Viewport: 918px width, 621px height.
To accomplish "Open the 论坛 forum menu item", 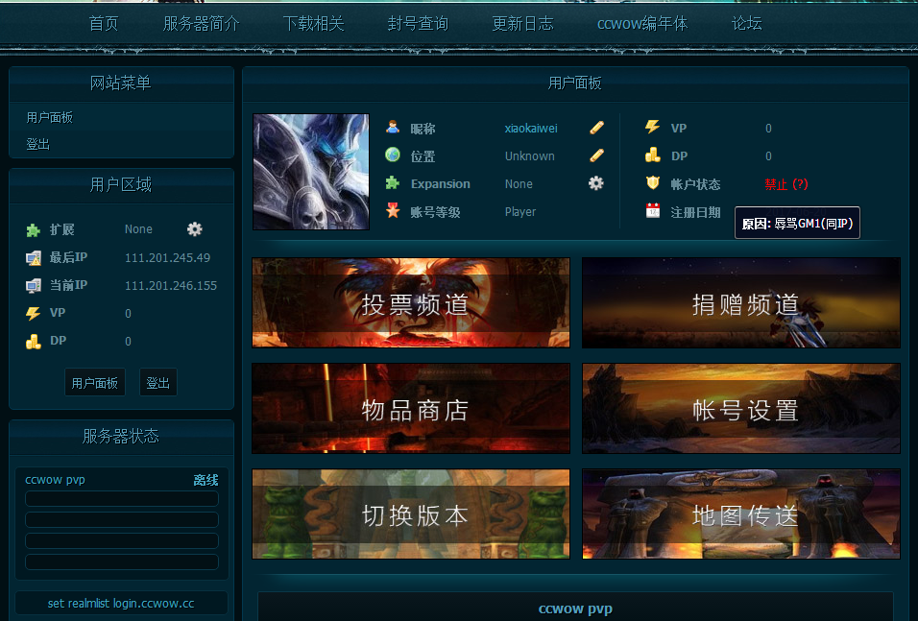I will point(747,24).
